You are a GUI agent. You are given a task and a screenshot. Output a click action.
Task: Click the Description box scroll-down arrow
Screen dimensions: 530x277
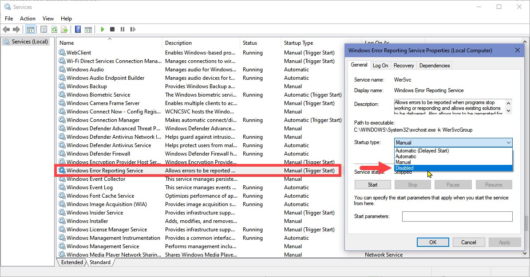pyautogui.click(x=508, y=110)
